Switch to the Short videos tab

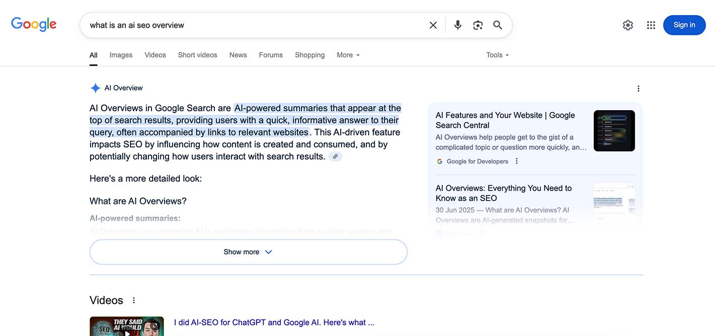point(198,55)
